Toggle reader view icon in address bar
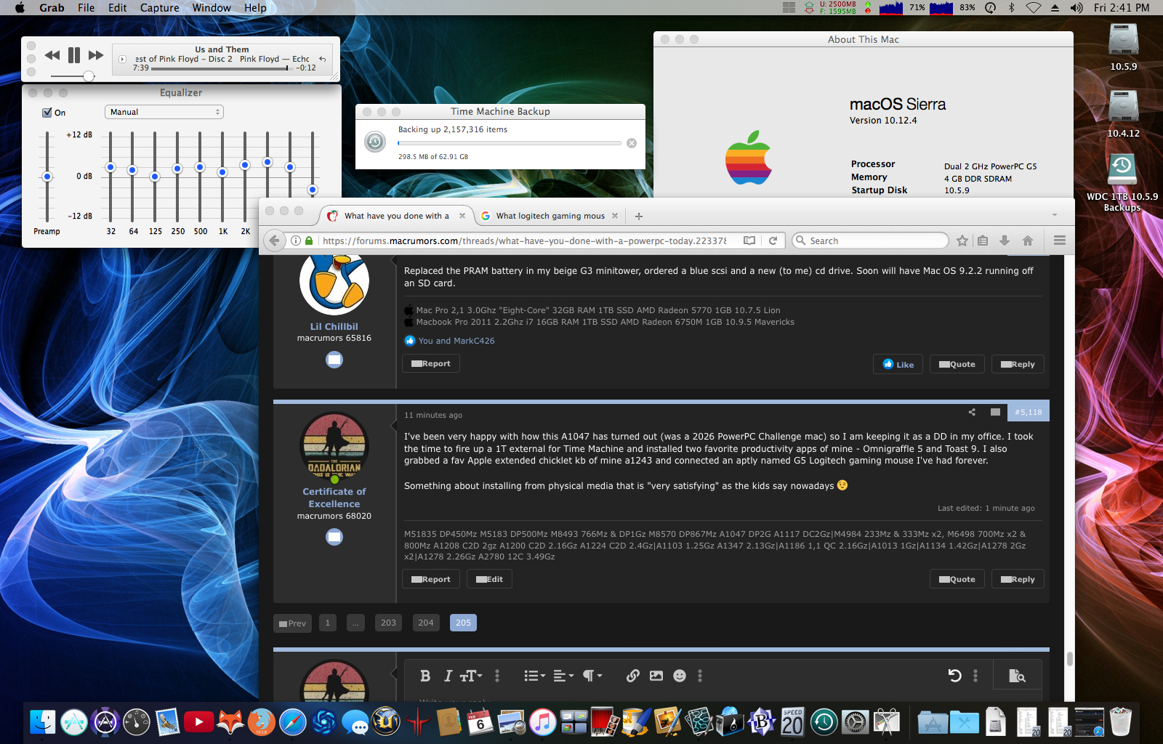This screenshot has height=744, width=1163. coord(749,240)
